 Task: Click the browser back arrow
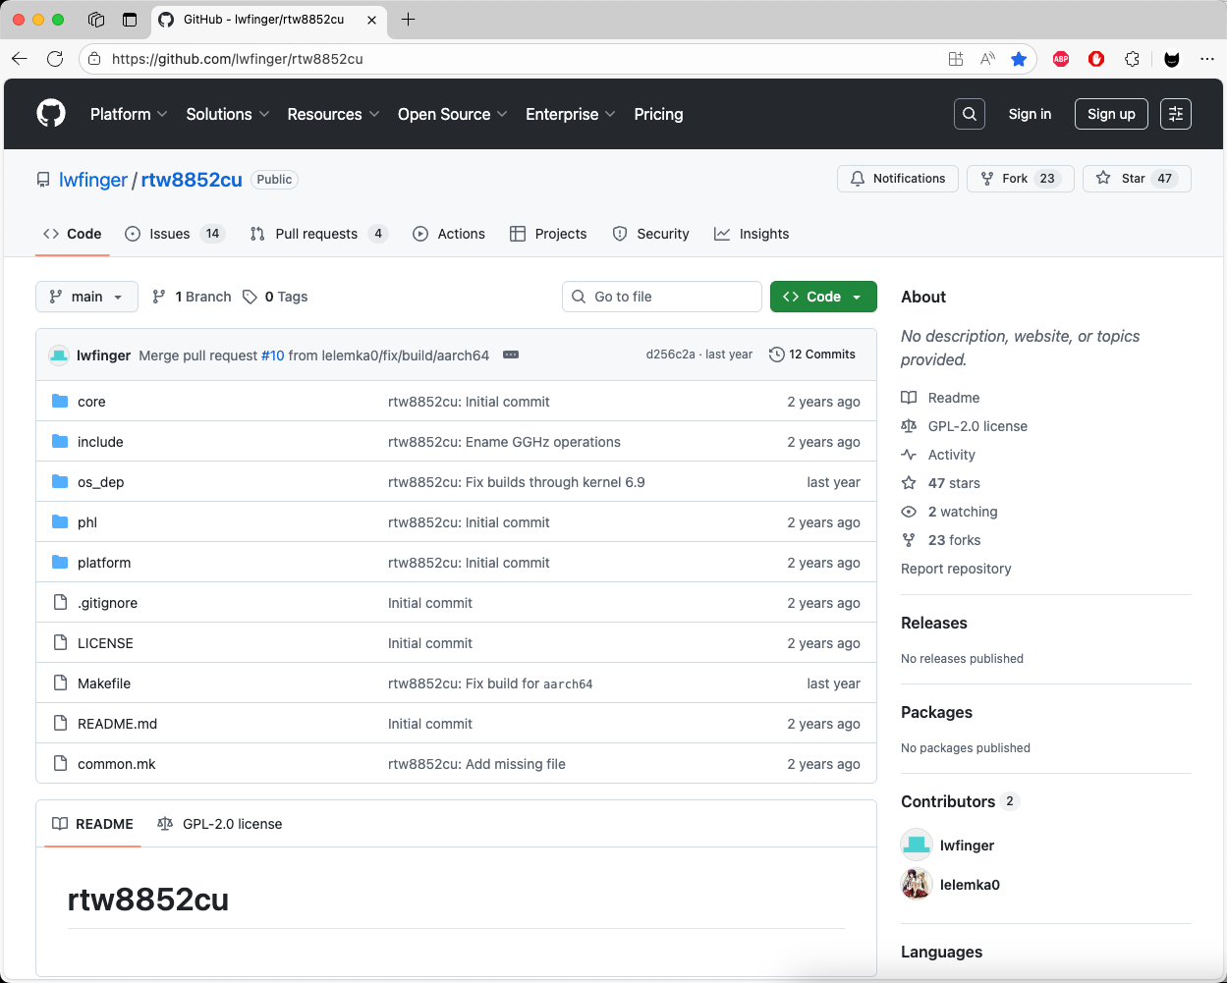20,59
